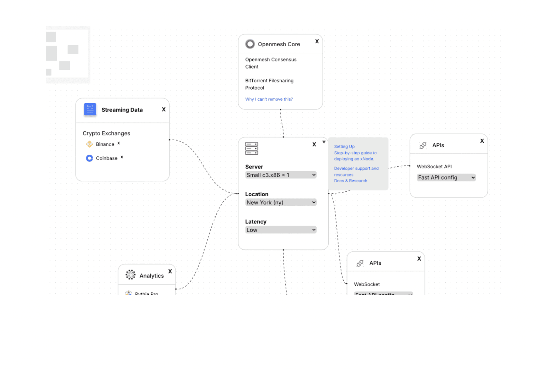Remove Binance from Crypto Exchanges
538x369 pixels.
point(119,143)
